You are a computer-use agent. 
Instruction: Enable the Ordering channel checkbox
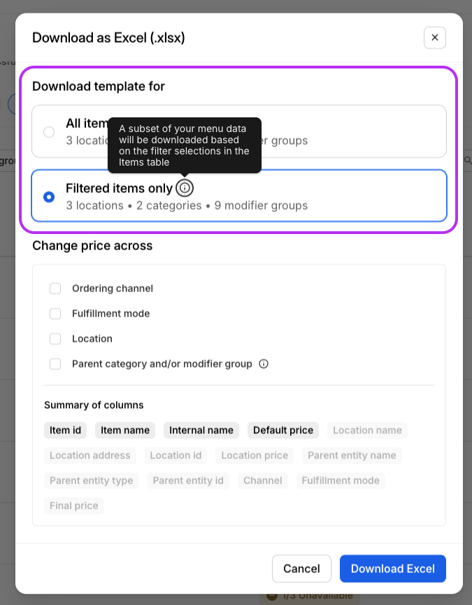55,289
